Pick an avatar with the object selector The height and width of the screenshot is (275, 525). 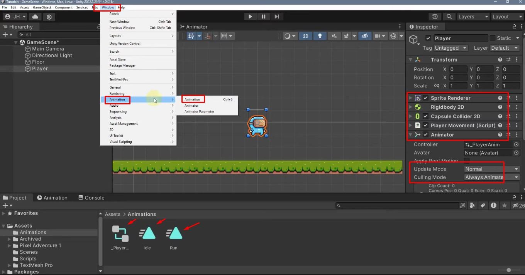[x=517, y=153]
